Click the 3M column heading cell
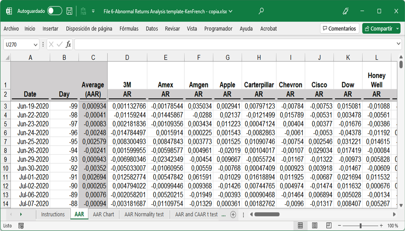405x231 pixels. tap(127, 75)
